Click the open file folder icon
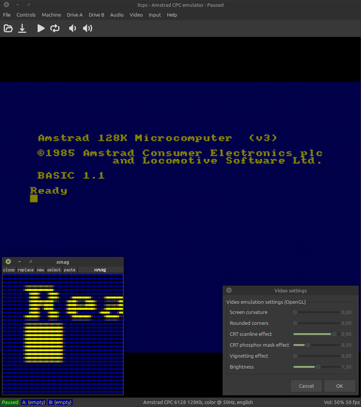The width and height of the screenshot is (361, 407). point(8,28)
